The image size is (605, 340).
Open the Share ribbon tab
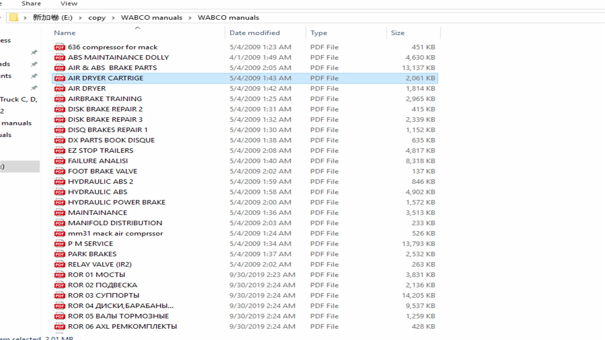(31, 3)
